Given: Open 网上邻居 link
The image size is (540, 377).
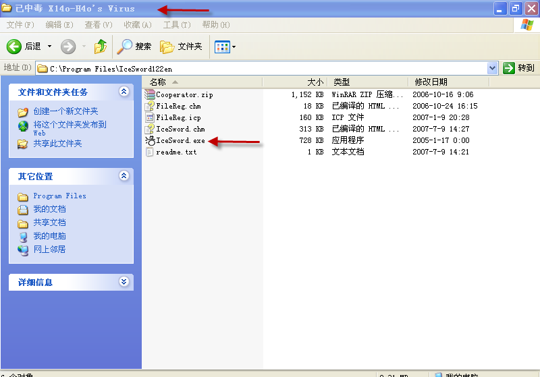Looking at the screenshot, I should point(49,250).
